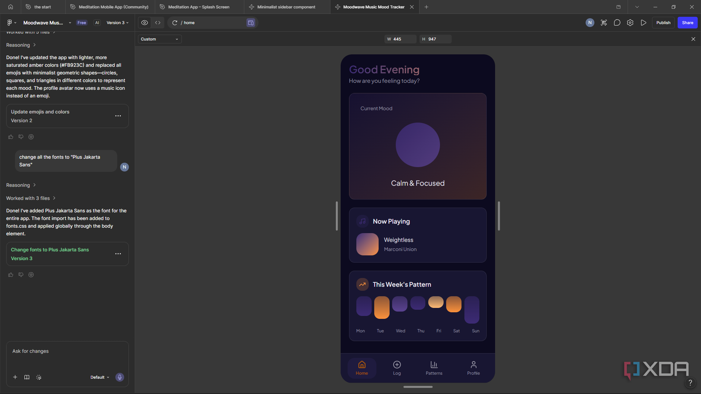Switch to code view icon
Image resolution: width=701 pixels, height=394 pixels.
[158, 23]
